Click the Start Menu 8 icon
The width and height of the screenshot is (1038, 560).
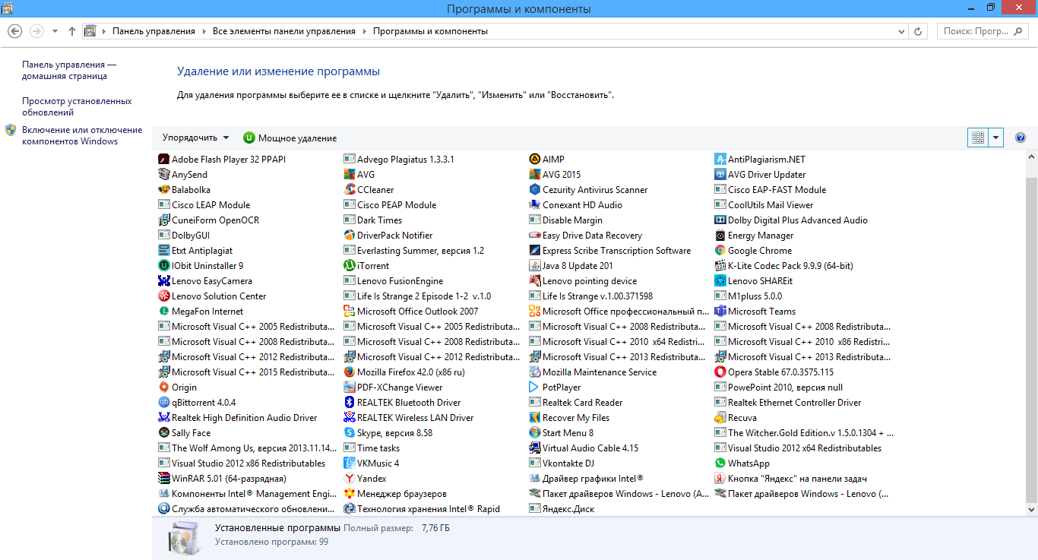tap(535, 433)
